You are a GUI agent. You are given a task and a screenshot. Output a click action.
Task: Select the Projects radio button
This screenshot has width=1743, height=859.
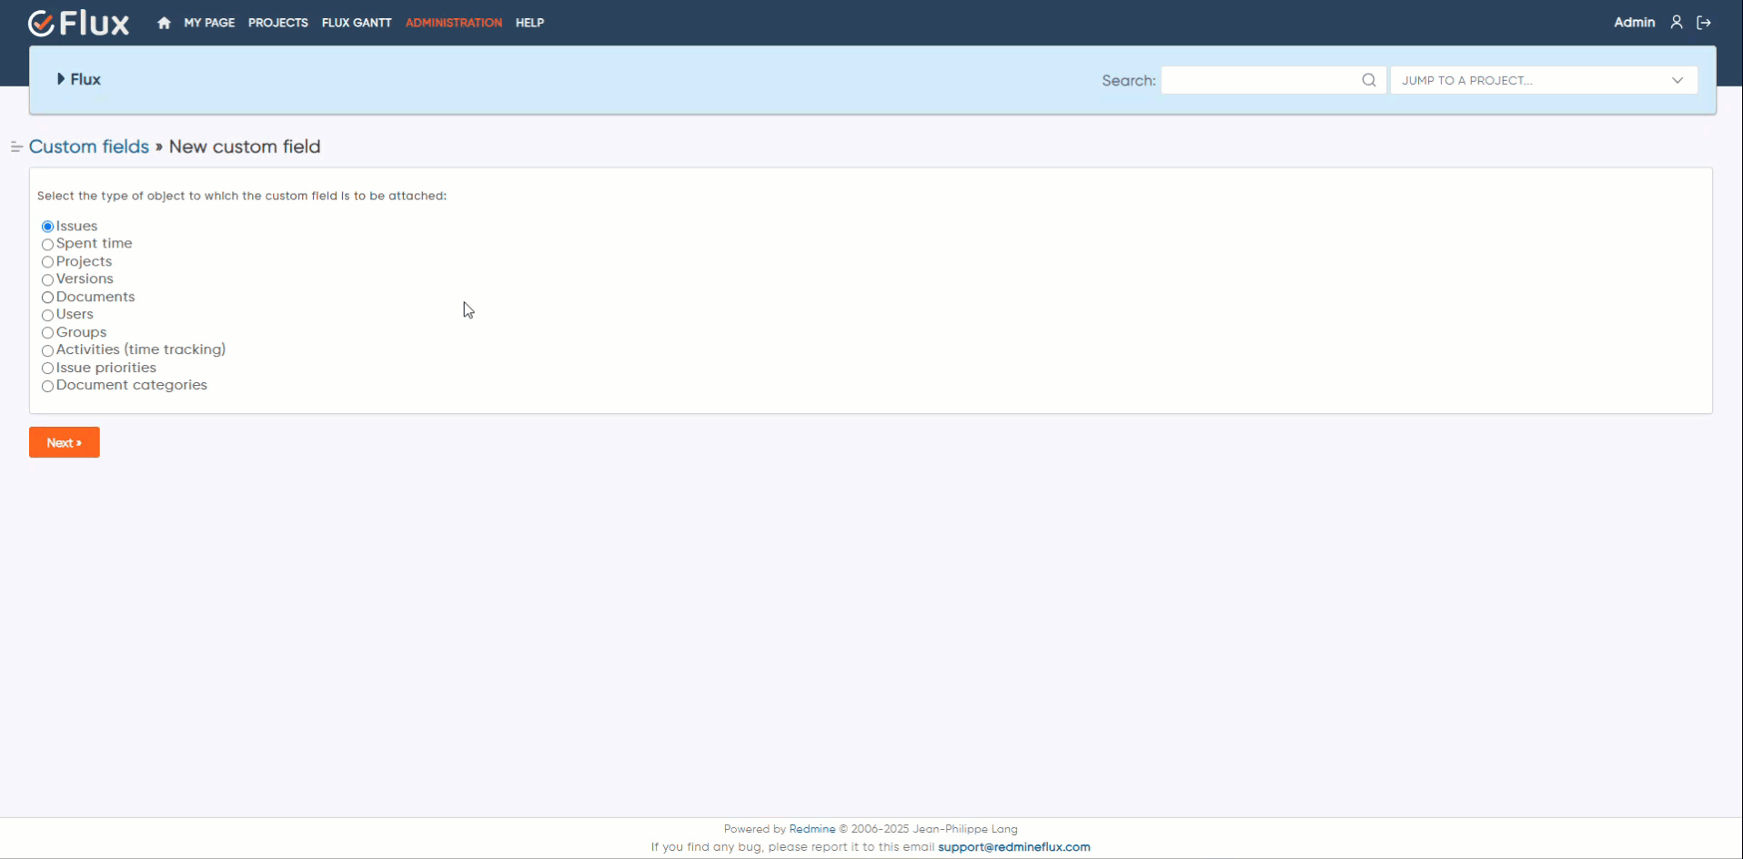point(47,262)
